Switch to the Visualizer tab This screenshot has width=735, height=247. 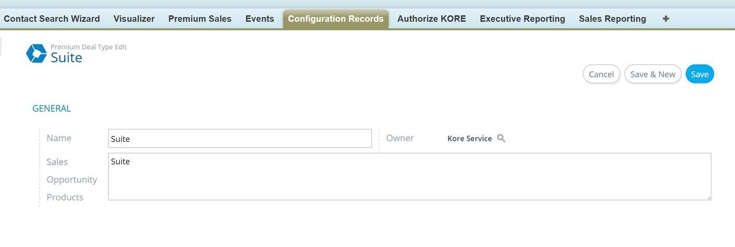tap(134, 19)
